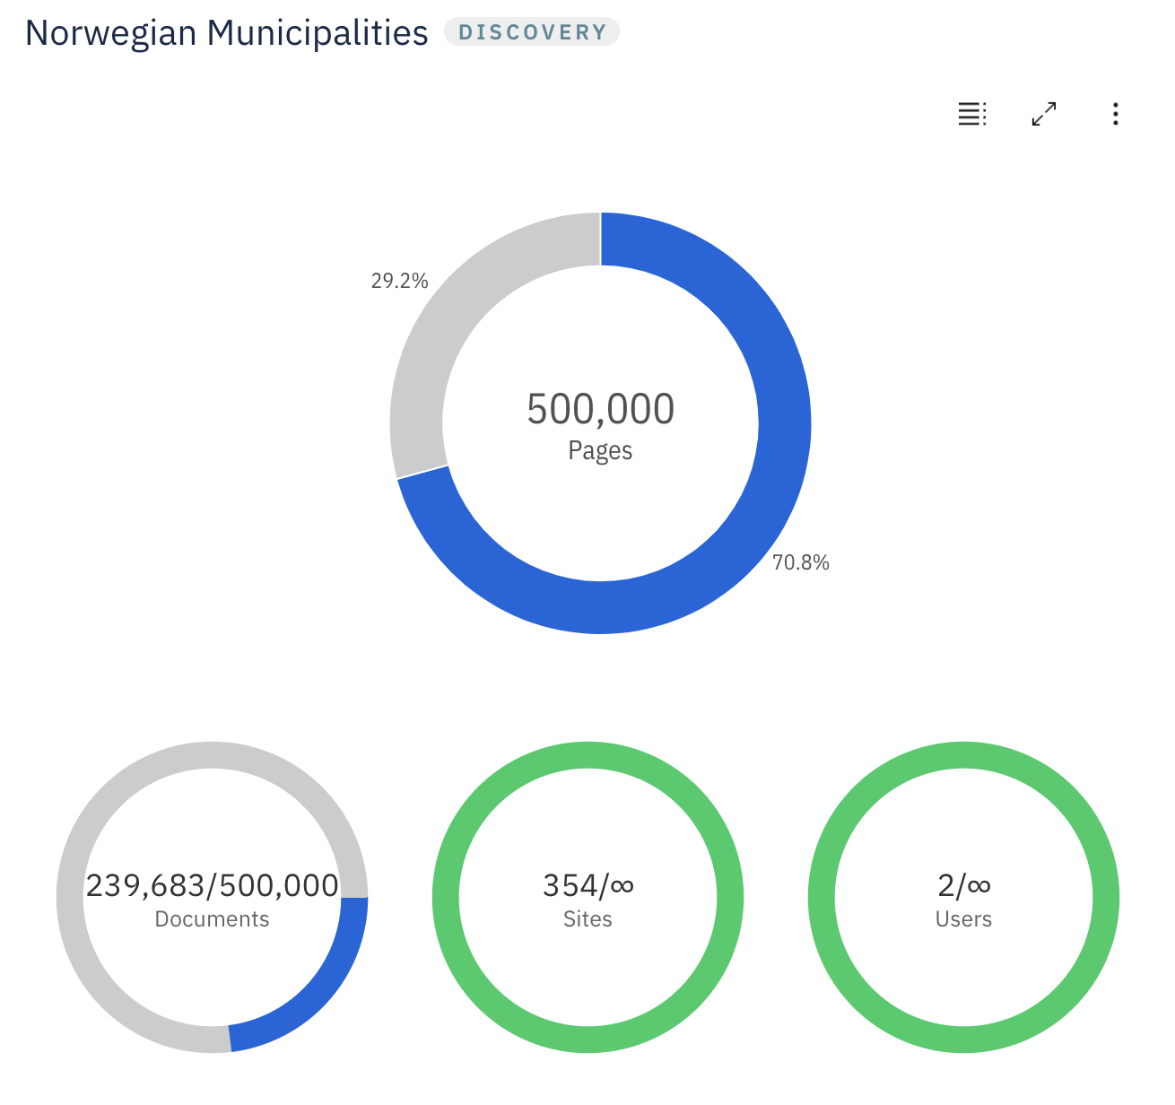
Task: Click the 500,000 value in the Pages chart
Action: (600, 409)
